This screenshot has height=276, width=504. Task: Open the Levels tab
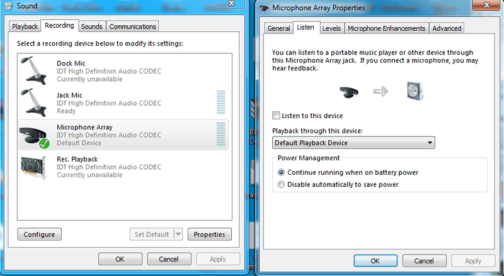tap(331, 28)
